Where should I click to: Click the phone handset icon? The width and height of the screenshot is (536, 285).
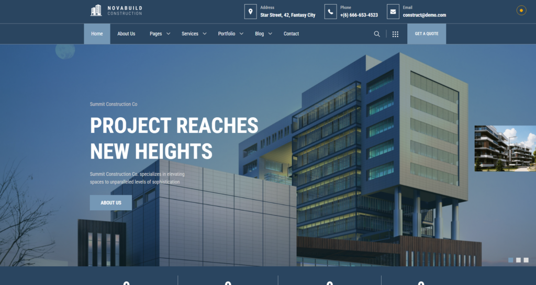click(x=331, y=12)
